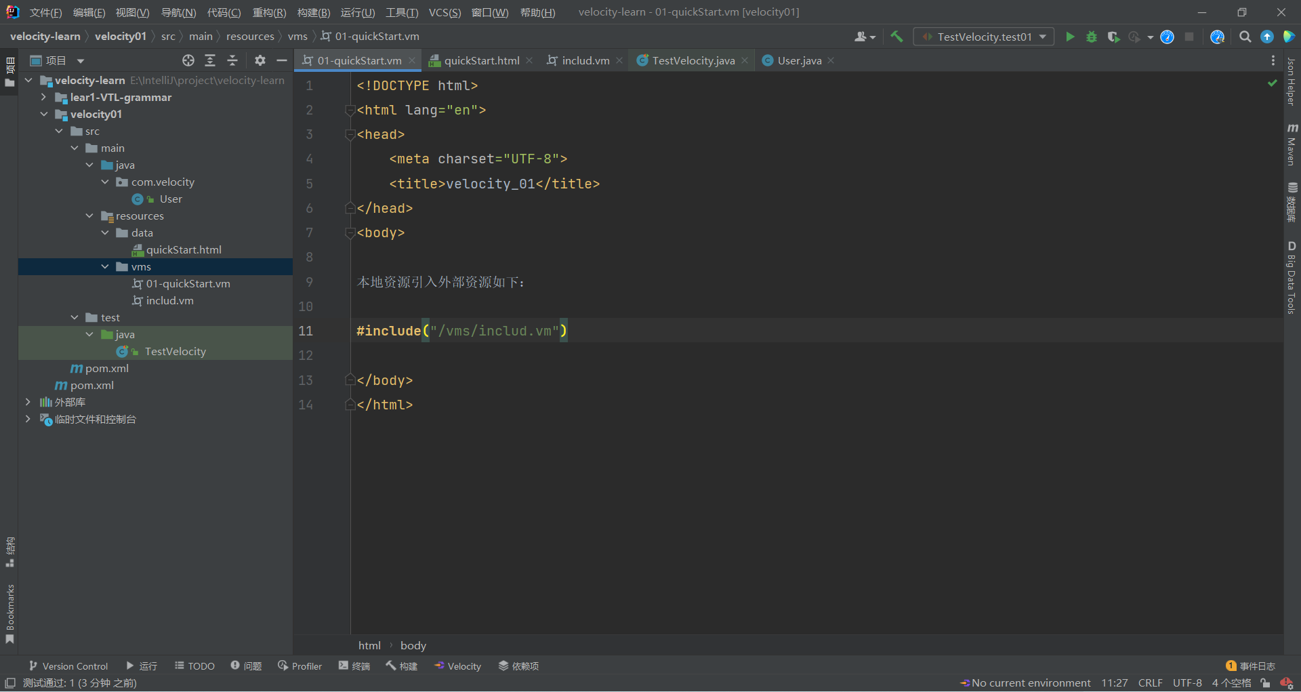Expand the 外部库 external libraries node
The width and height of the screenshot is (1301, 692).
(x=28, y=402)
